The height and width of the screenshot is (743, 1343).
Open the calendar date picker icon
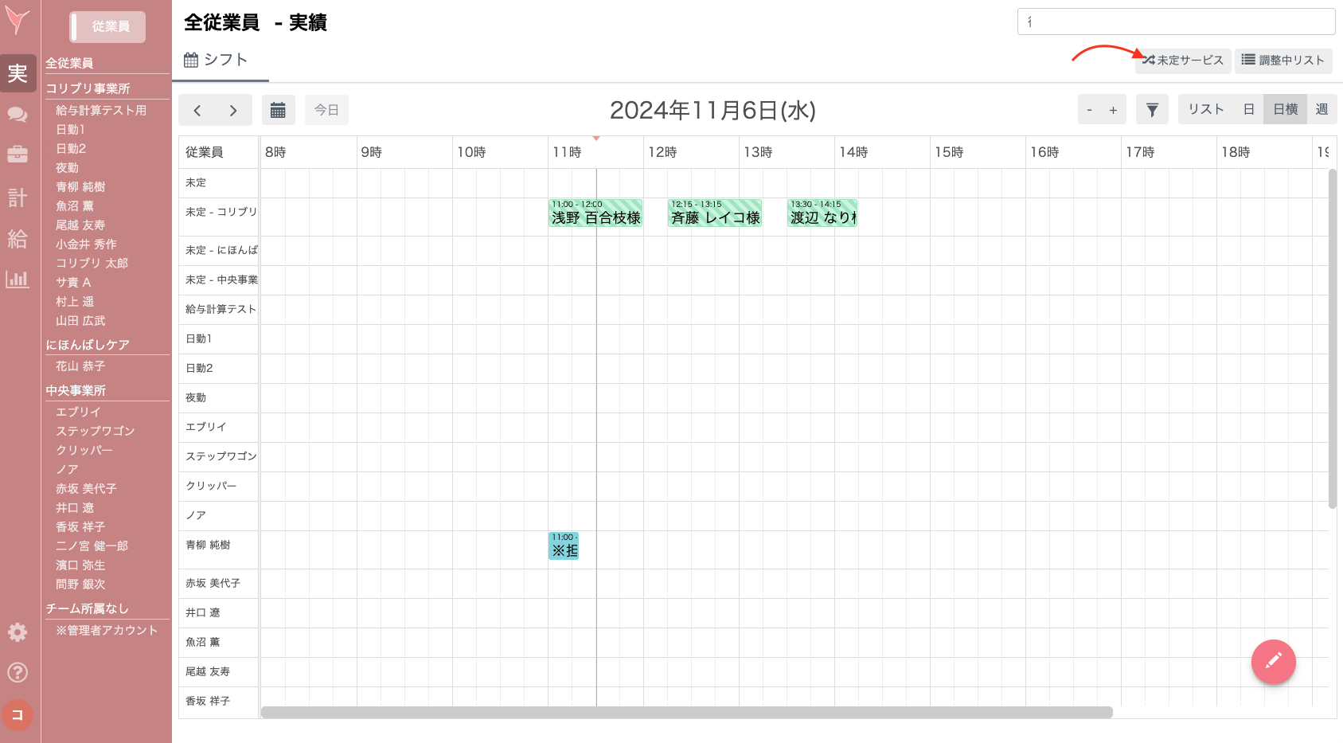[278, 110]
